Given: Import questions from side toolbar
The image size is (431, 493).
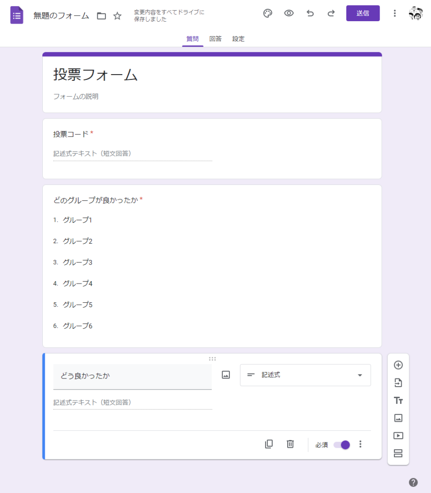Looking at the screenshot, I should (398, 383).
